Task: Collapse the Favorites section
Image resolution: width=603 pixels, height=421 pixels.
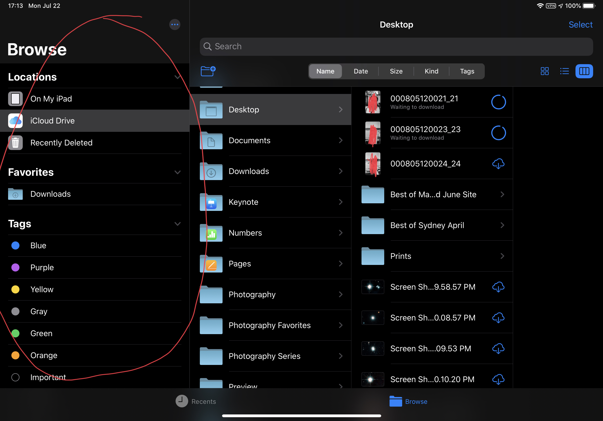Action: [178, 172]
